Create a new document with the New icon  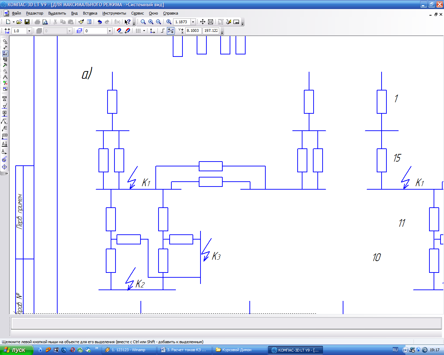(8, 22)
